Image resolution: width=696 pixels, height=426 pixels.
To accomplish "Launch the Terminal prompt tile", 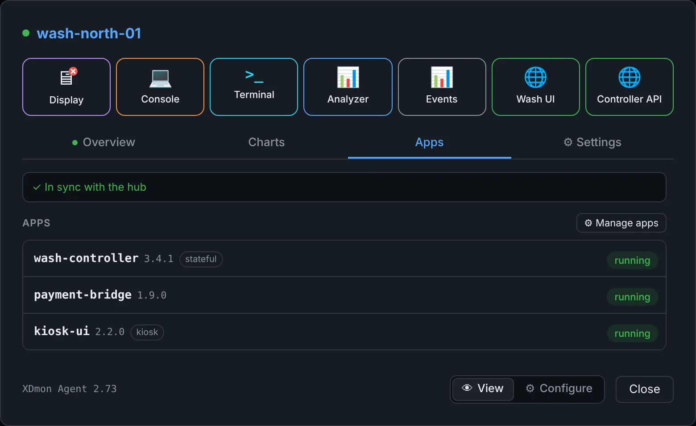I will (x=254, y=87).
